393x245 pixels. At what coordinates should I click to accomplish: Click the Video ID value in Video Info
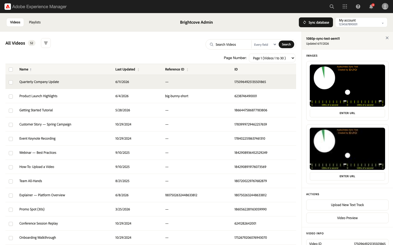point(370,244)
